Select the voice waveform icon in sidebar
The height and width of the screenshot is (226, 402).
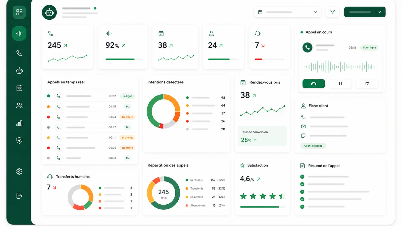[19, 33]
